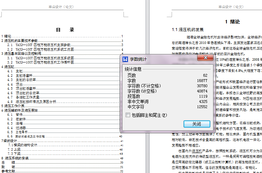
Task: Open TOC entry 2.2 液压机系统工况图
Action: (x=65, y=50)
